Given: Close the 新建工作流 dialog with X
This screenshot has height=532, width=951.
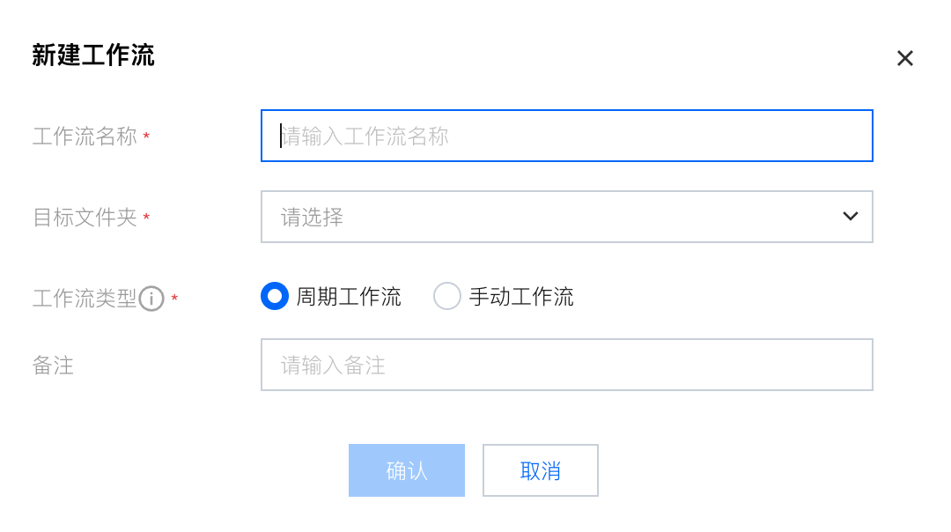Looking at the screenshot, I should [x=905, y=58].
